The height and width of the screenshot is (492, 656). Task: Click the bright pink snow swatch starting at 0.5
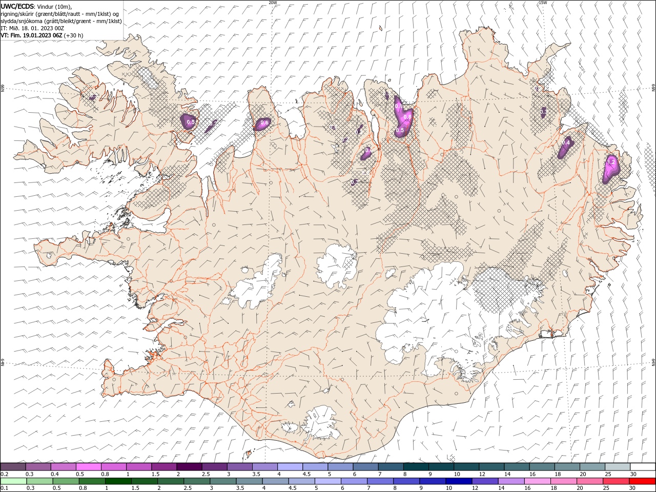point(89,466)
